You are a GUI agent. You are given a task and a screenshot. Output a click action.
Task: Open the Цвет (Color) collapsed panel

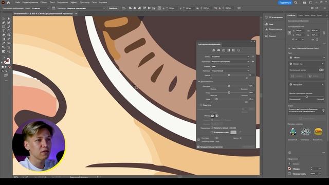[269, 24]
